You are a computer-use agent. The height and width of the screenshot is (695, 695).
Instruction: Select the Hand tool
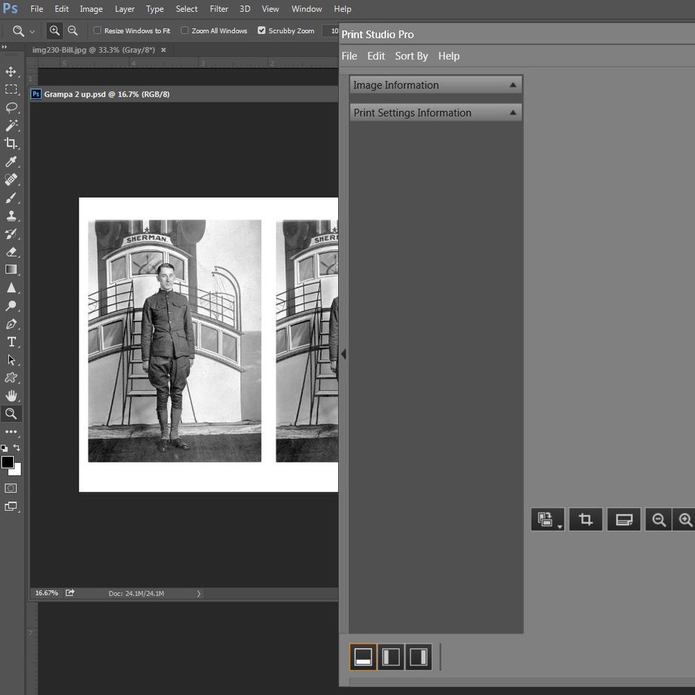click(11, 396)
